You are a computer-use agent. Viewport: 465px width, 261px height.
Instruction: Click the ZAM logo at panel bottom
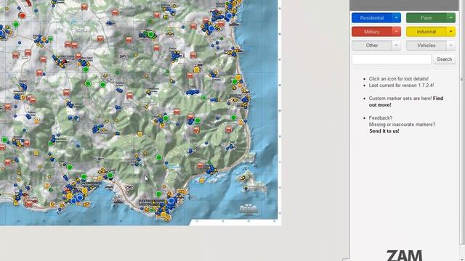tap(404, 255)
